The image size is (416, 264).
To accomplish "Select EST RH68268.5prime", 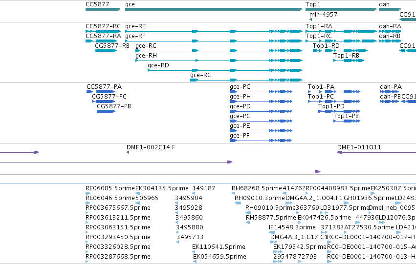I will pyautogui.click(x=233, y=193).
